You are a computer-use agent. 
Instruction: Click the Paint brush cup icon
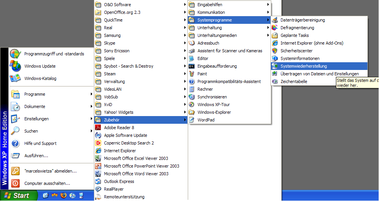pos(192,74)
